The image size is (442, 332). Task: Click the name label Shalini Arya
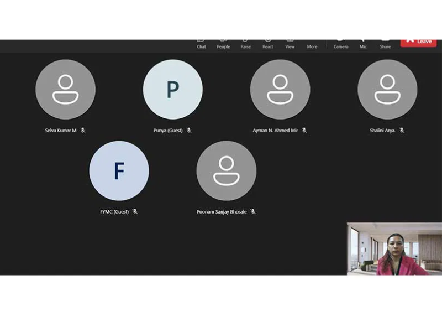tap(382, 131)
